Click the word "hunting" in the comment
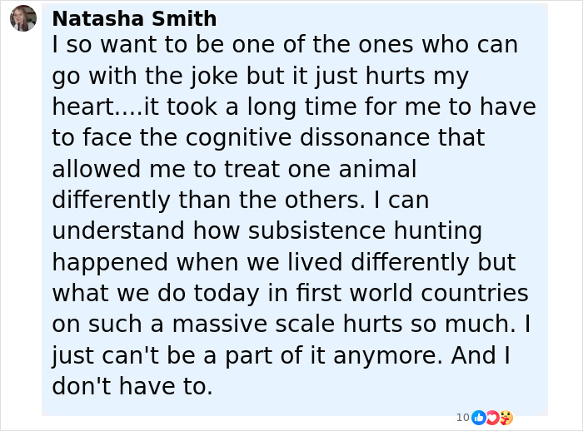 438,231
